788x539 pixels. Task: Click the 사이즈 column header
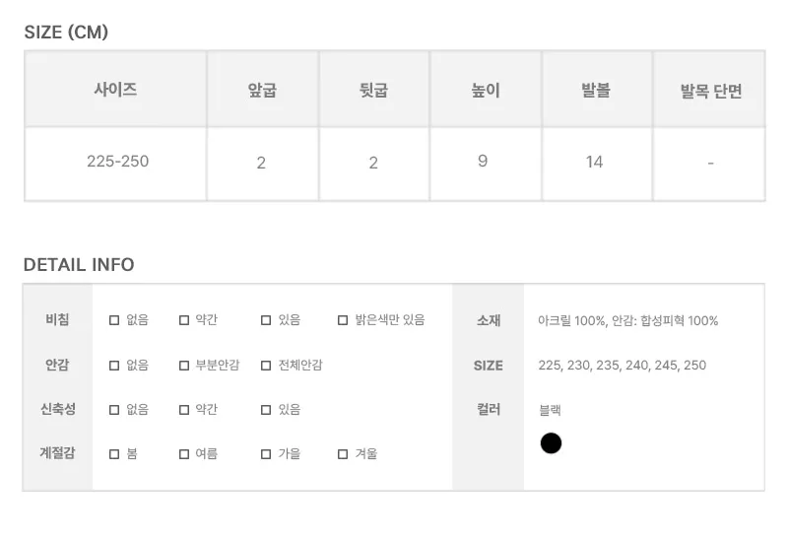click(x=115, y=90)
